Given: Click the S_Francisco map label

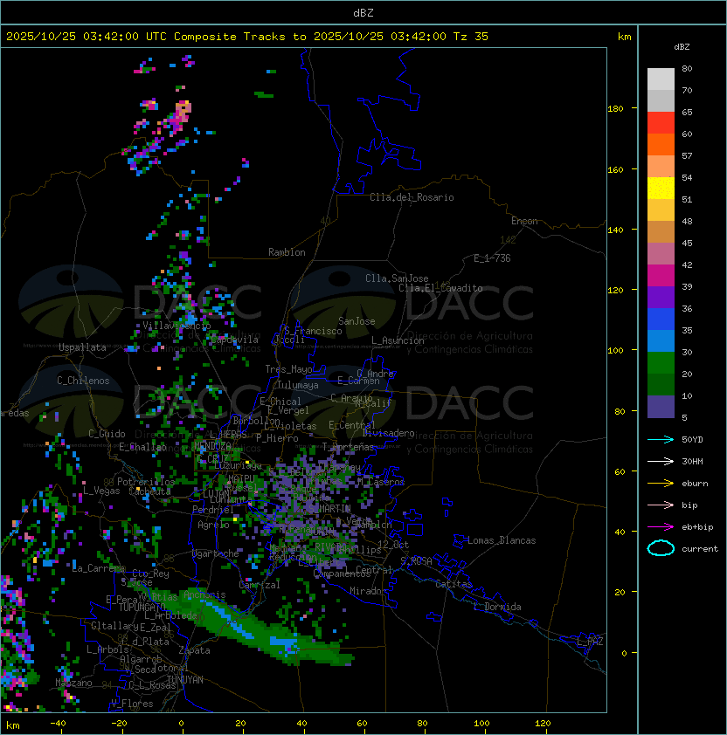Looking at the screenshot, I should coord(313,331).
